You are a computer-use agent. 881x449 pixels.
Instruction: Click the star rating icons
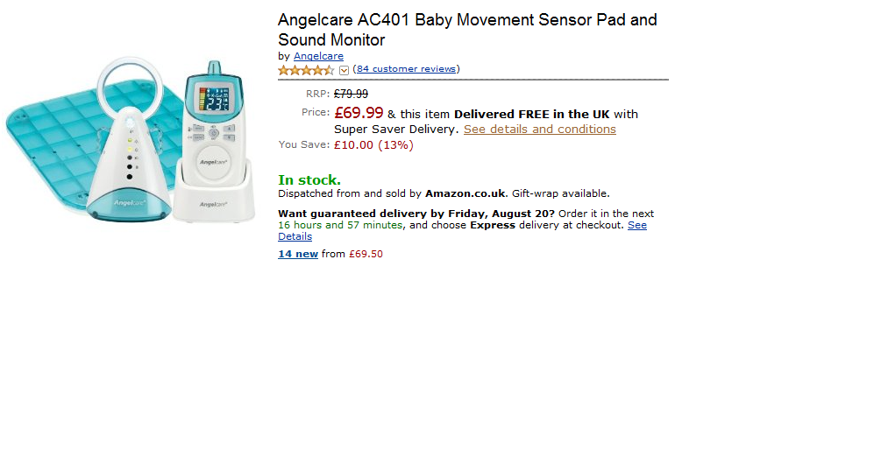tap(306, 70)
